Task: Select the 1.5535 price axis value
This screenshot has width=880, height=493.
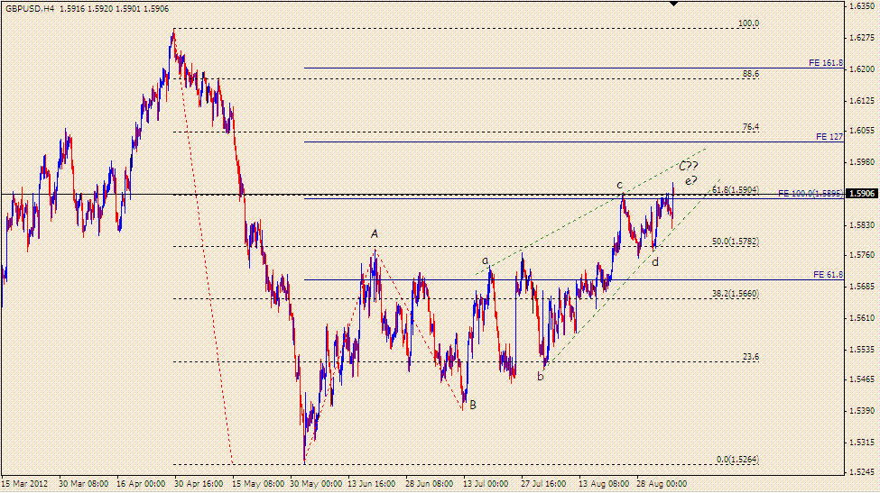Action: click(861, 349)
